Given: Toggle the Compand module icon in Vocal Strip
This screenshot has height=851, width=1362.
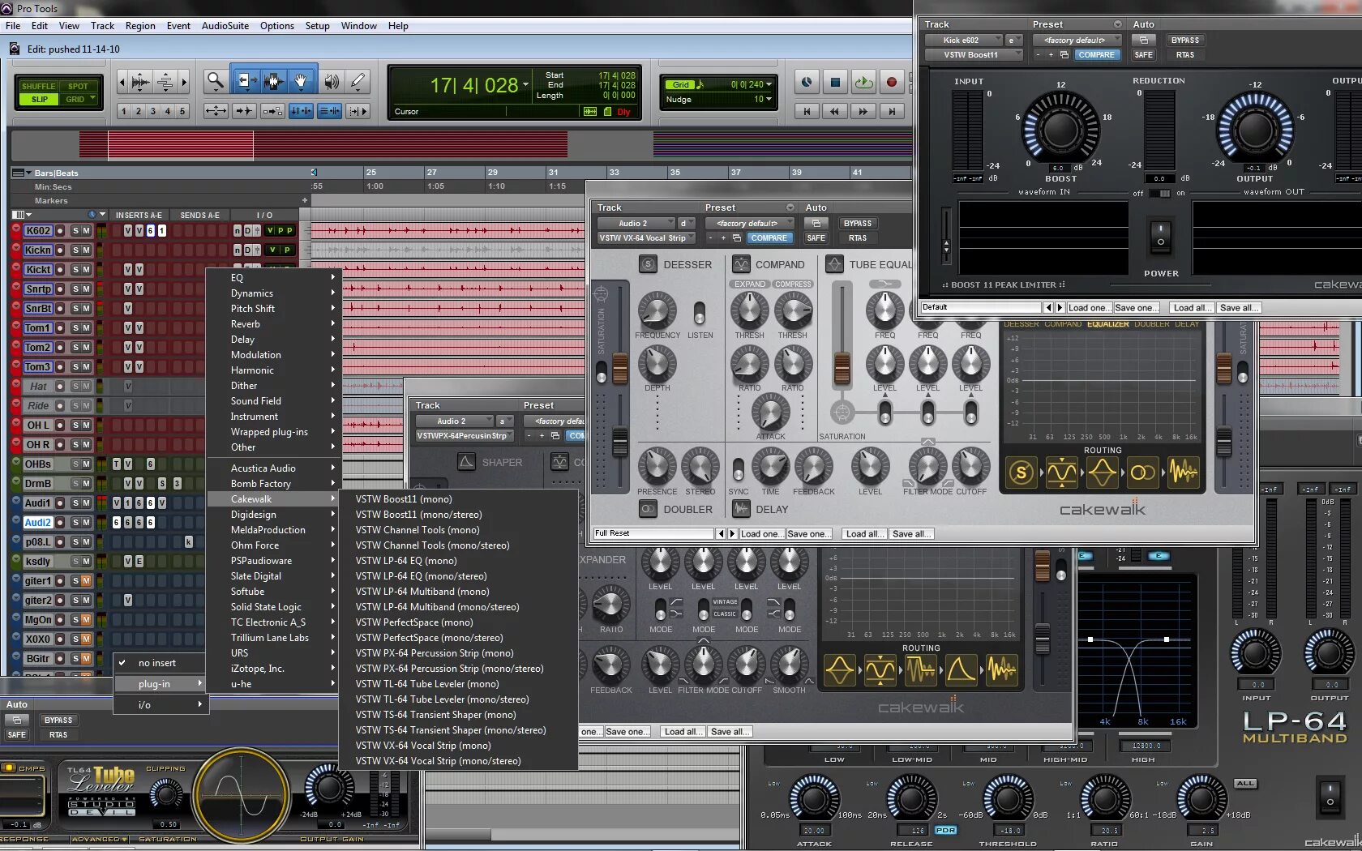Looking at the screenshot, I should point(741,264).
